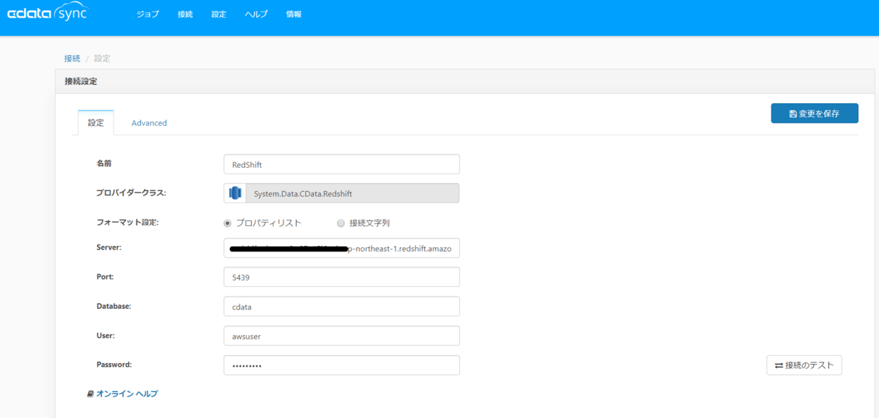The width and height of the screenshot is (879, 418).
Task: Focus the Port field with 5439
Action: (341, 277)
